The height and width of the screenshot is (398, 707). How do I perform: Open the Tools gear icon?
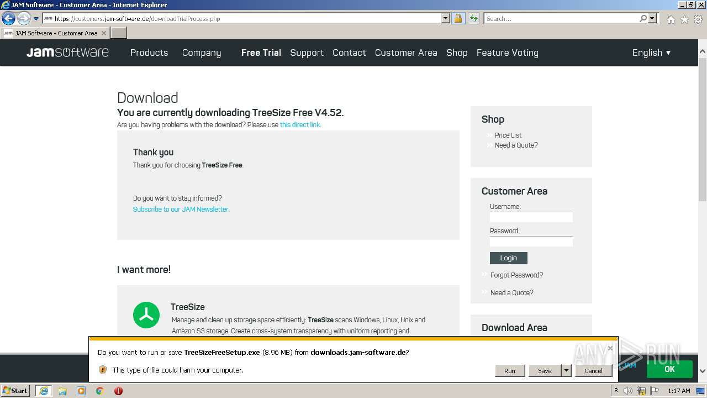coord(698,19)
